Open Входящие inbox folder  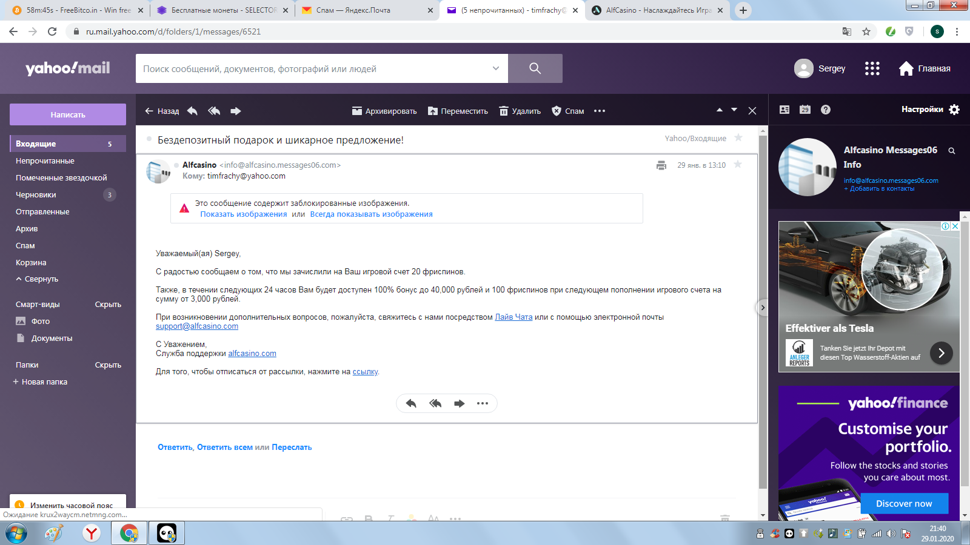click(x=68, y=144)
